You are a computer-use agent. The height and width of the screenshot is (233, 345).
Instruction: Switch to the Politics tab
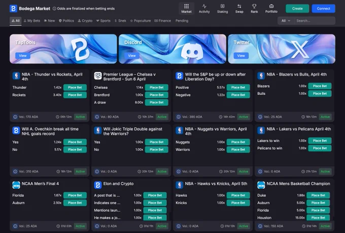(x=66, y=21)
